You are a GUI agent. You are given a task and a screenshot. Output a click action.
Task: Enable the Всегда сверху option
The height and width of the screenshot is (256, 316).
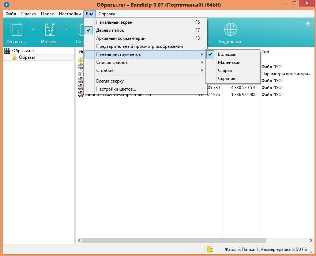[146, 81]
